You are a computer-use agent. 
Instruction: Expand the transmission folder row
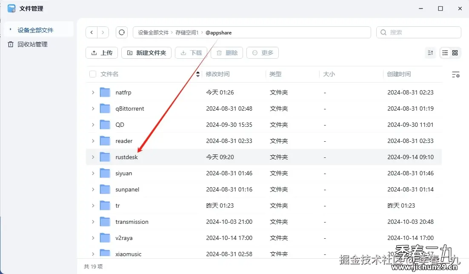(93, 222)
